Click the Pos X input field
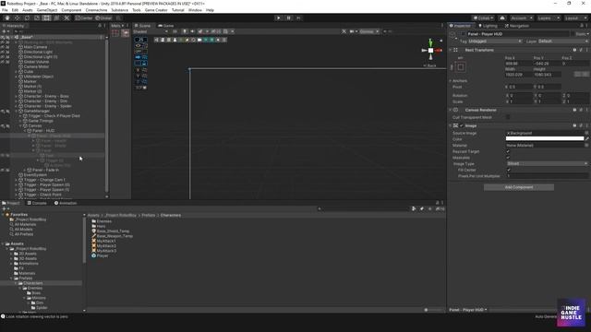 pos(518,64)
